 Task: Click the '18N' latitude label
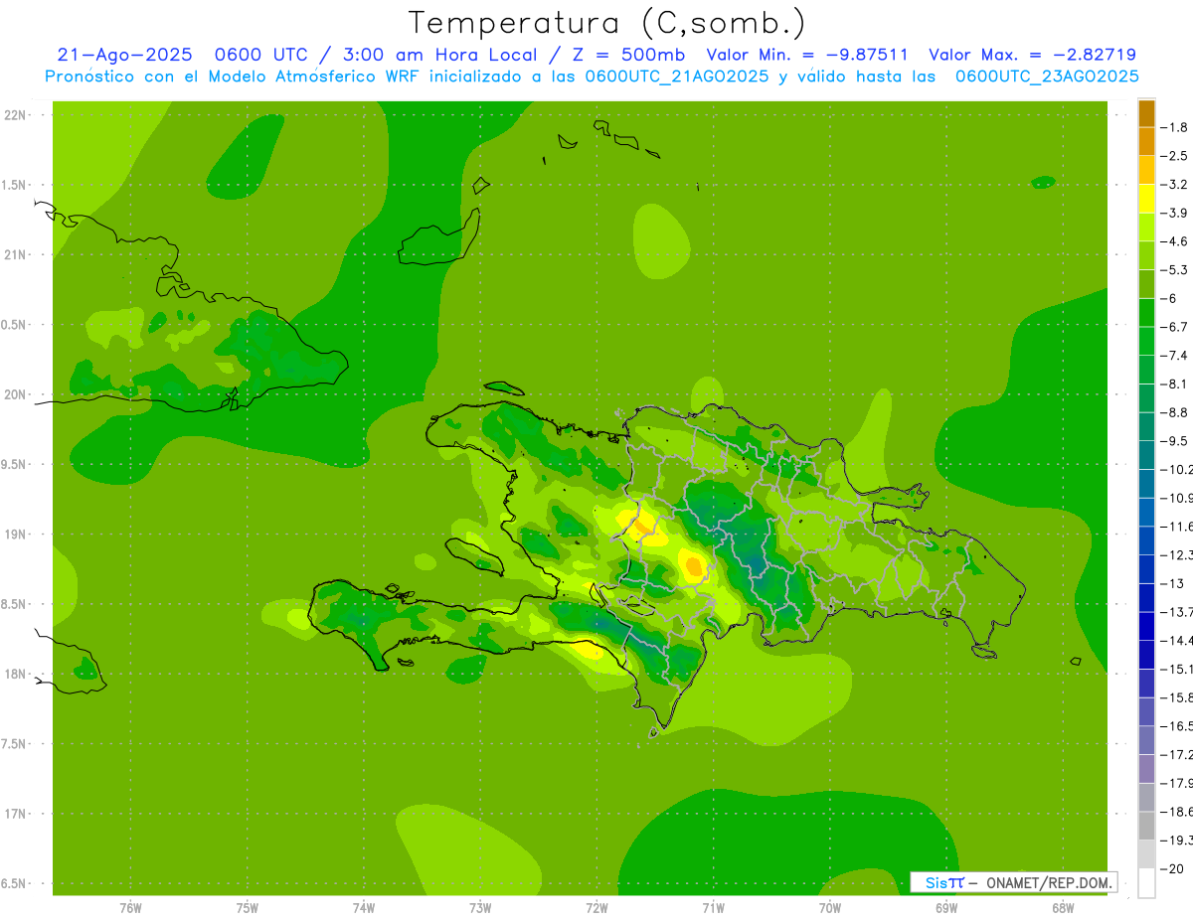[15, 674]
